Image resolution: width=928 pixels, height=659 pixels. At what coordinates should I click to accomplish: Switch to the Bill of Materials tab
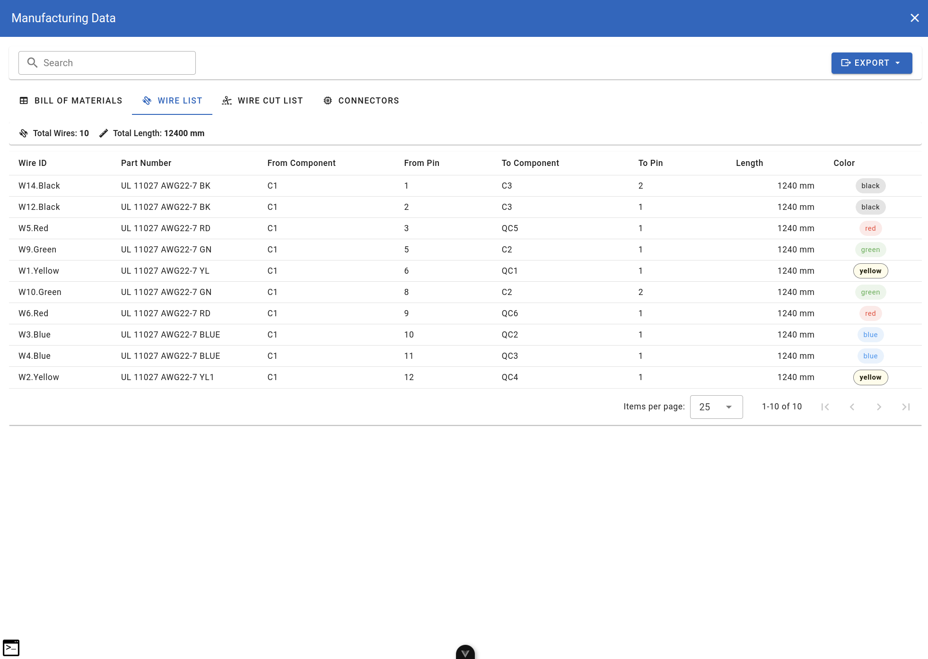(x=70, y=101)
